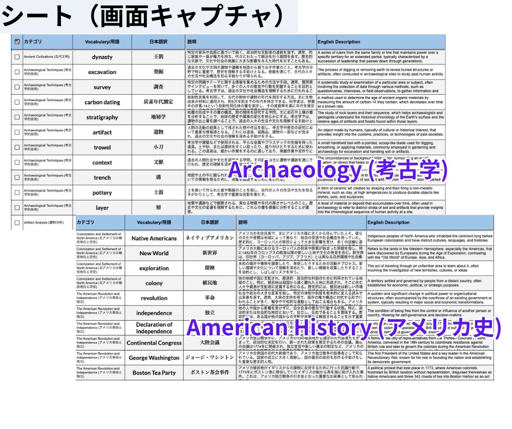Click the Artifact Analysis category cell
The height and width of the screenshot is (429, 512).
click(x=48, y=223)
